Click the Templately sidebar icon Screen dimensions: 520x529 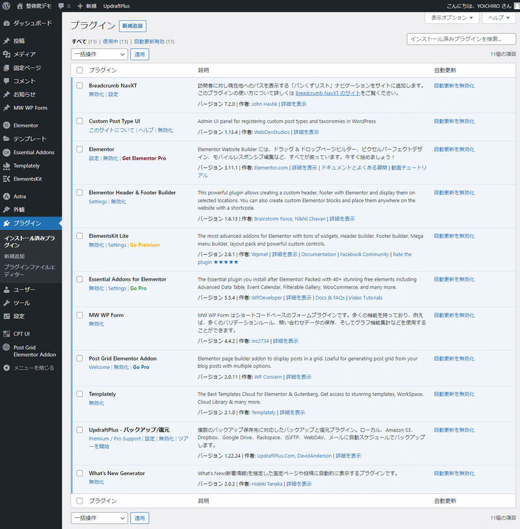[6, 166]
